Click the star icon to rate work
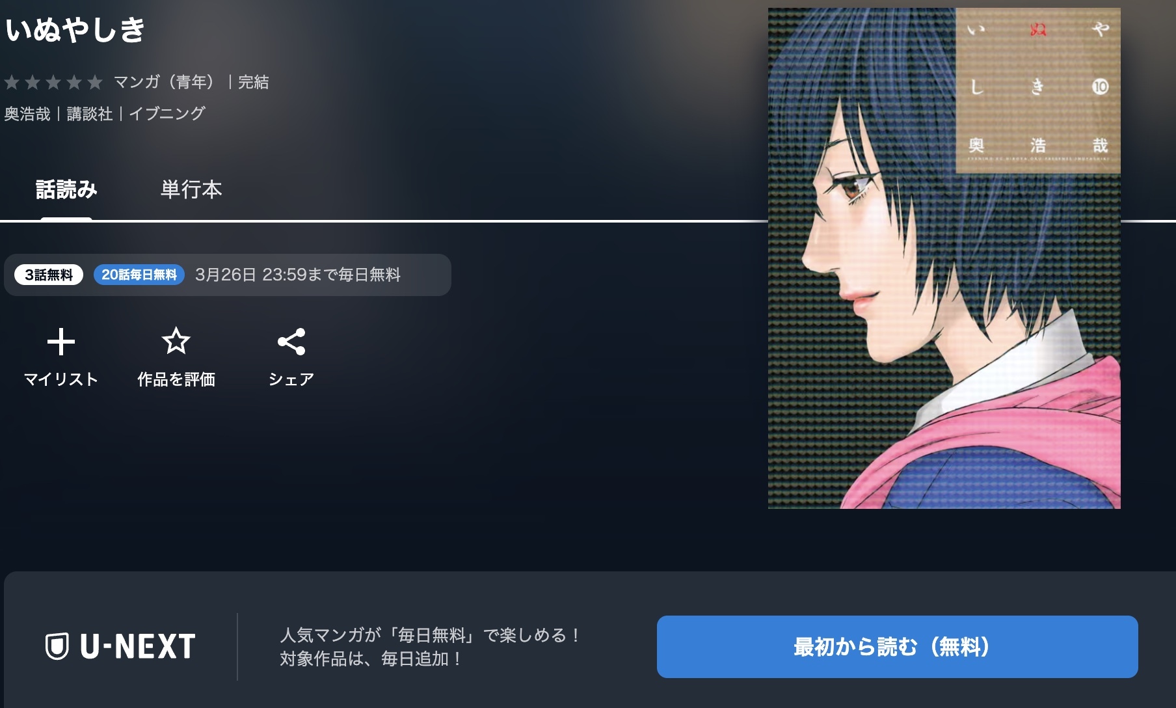Image resolution: width=1176 pixels, height=708 pixels. tap(176, 341)
